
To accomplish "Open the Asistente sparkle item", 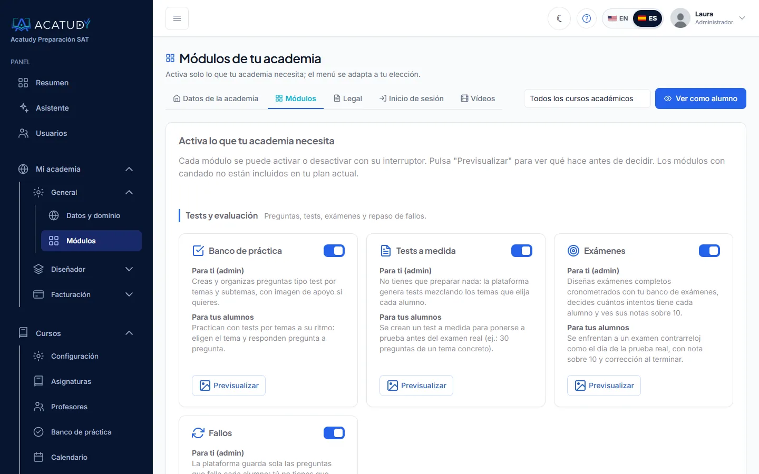I will (x=76, y=108).
